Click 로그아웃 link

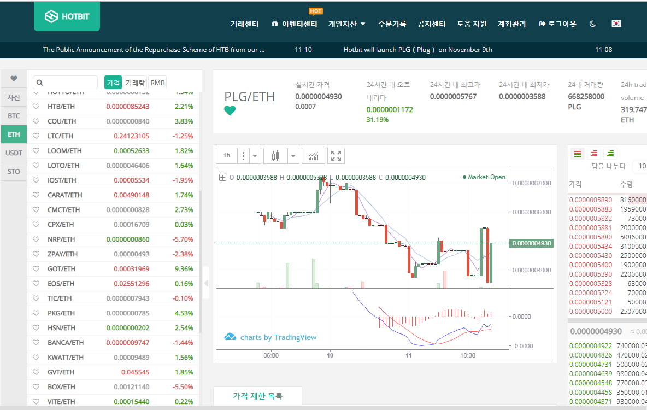pyautogui.click(x=557, y=24)
